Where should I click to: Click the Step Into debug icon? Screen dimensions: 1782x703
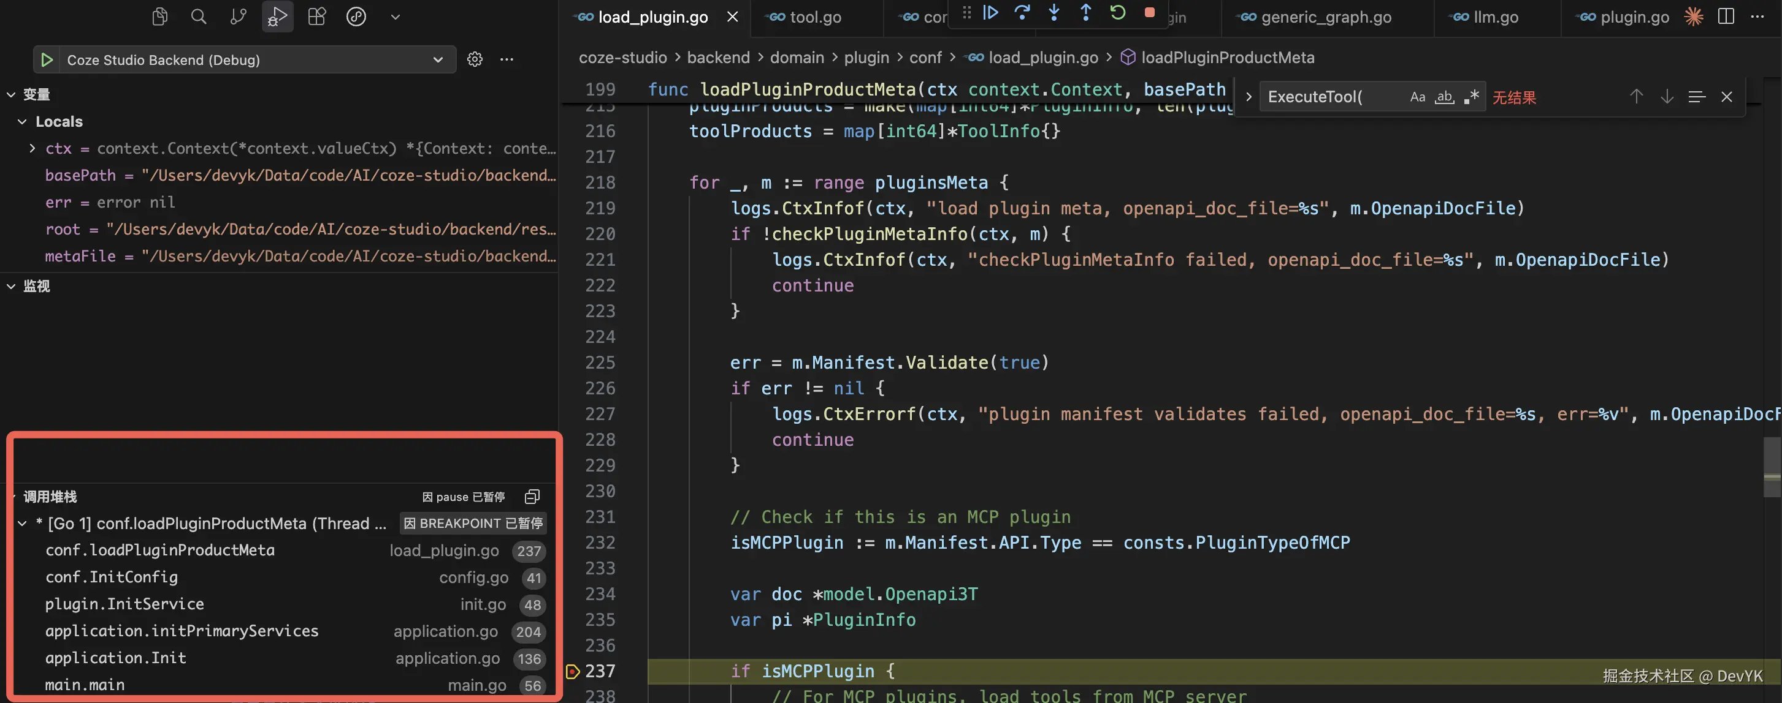(1054, 13)
